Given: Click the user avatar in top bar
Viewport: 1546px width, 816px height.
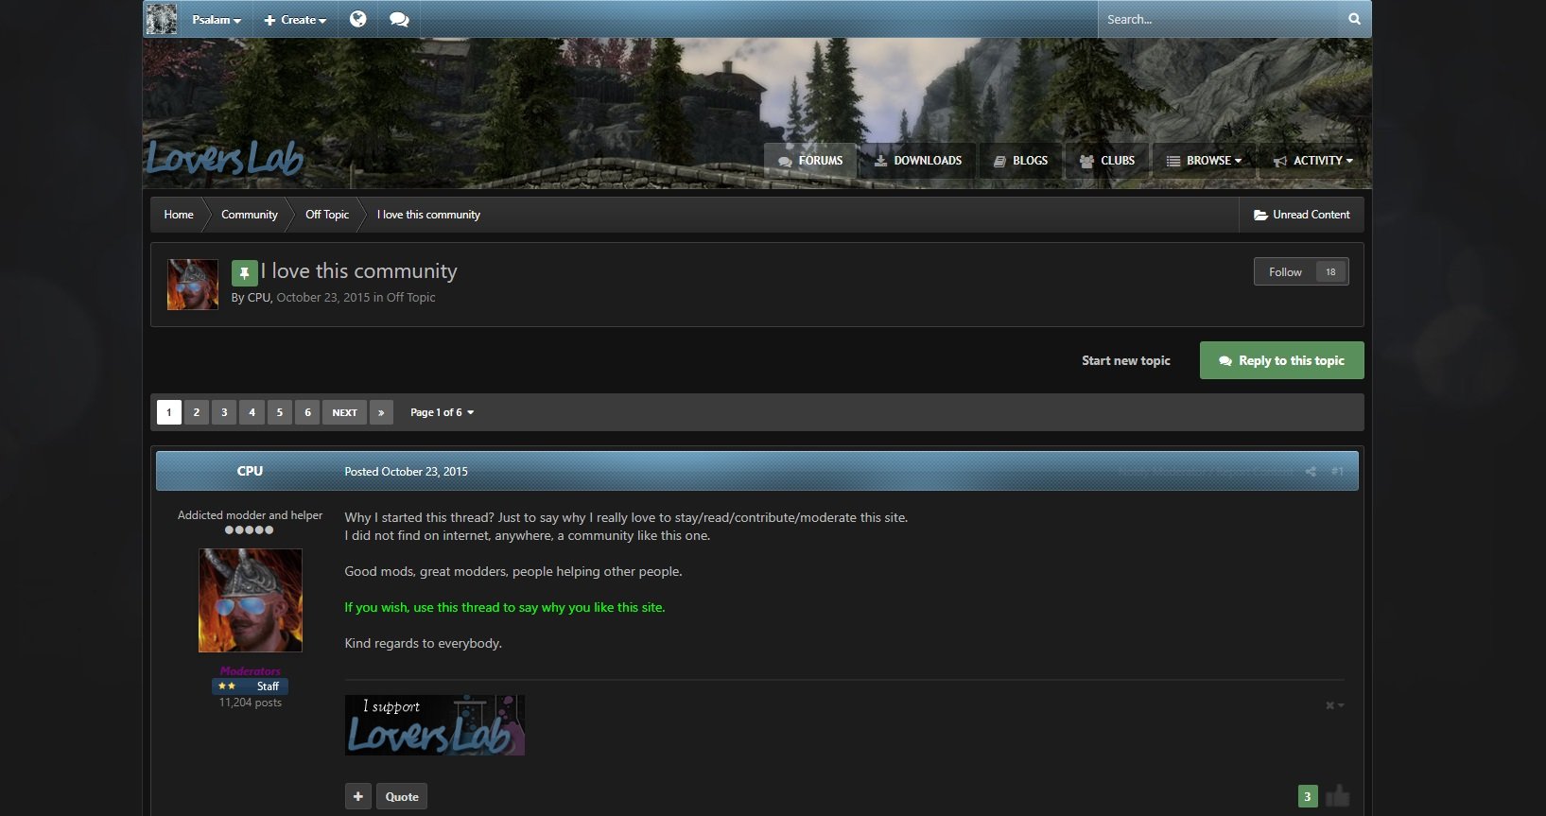Looking at the screenshot, I should pos(161,19).
